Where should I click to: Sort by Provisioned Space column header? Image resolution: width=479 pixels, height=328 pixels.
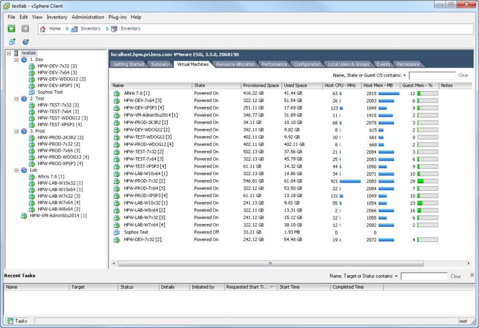(261, 86)
